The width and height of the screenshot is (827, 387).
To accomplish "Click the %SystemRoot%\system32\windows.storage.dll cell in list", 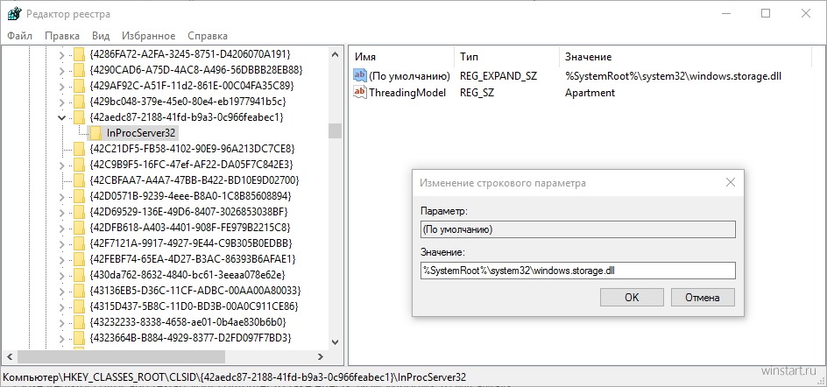I will coord(673,76).
